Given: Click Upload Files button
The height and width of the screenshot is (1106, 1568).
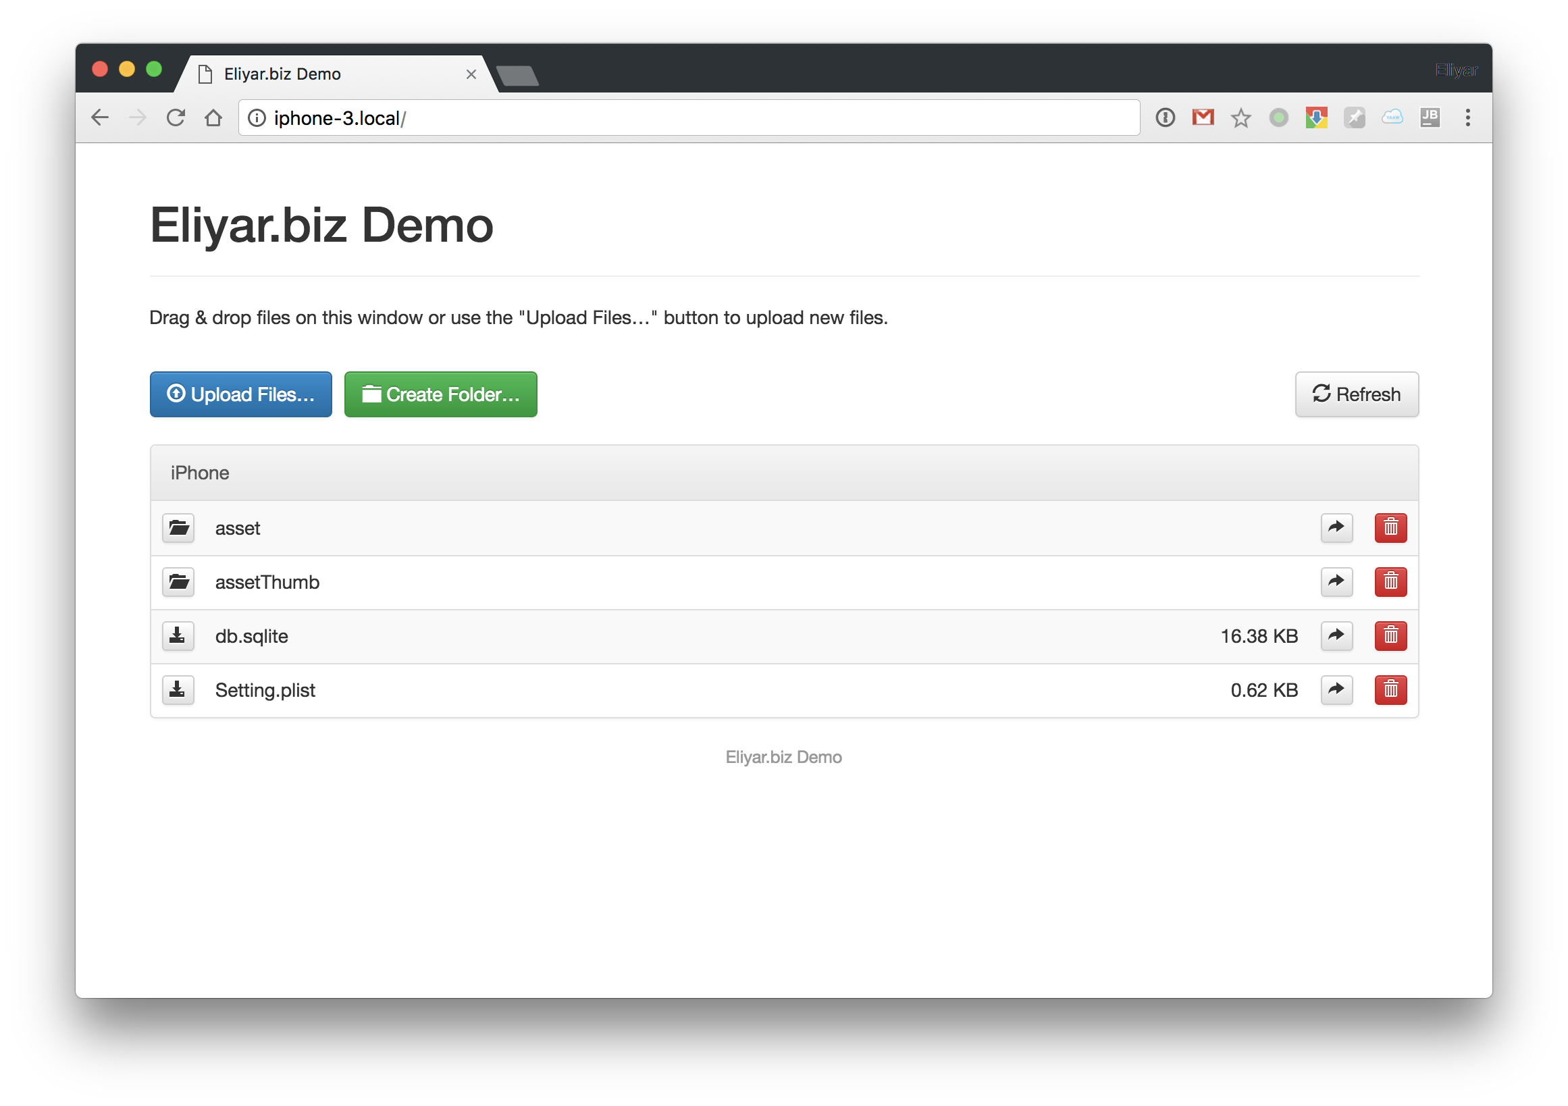Looking at the screenshot, I should 241,394.
